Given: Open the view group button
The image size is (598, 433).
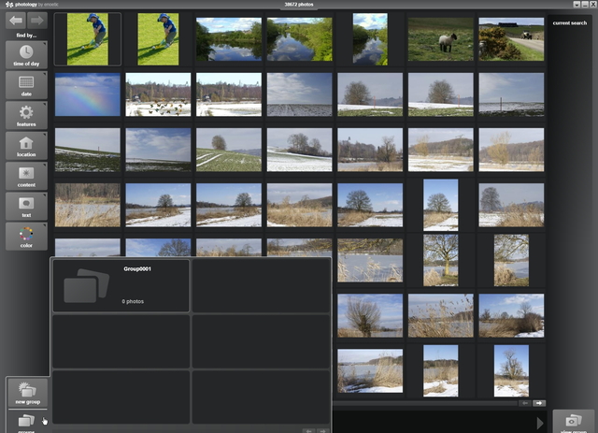Looking at the screenshot, I should coord(574,422).
